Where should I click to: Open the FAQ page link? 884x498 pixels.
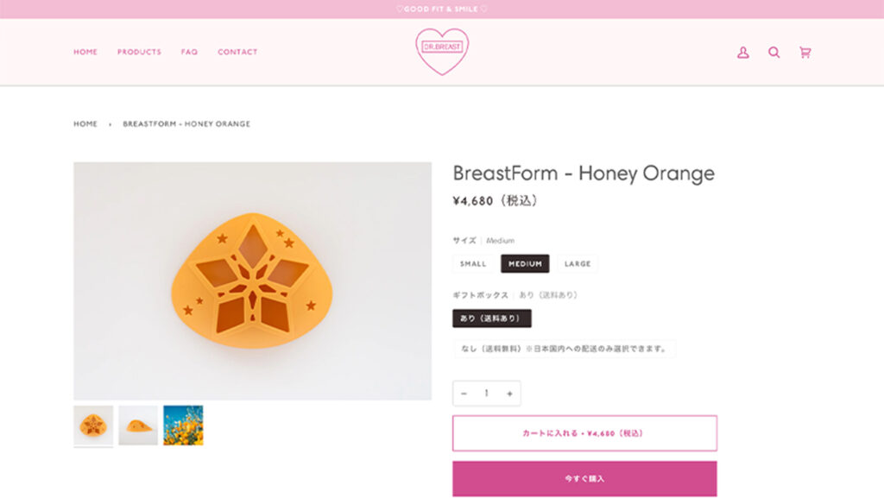click(x=189, y=53)
